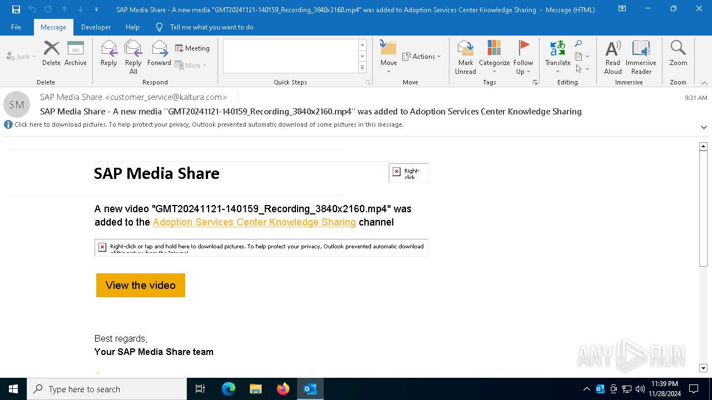Mark the message as Unread
This screenshot has height=400, width=712.
[x=465, y=57]
